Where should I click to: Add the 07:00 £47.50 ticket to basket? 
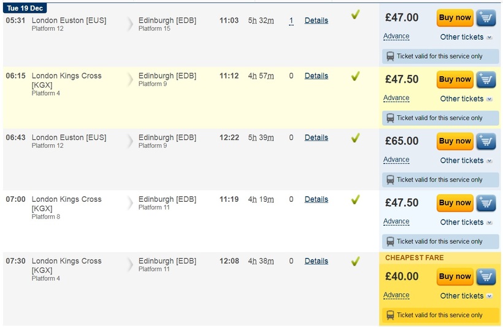click(x=486, y=203)
